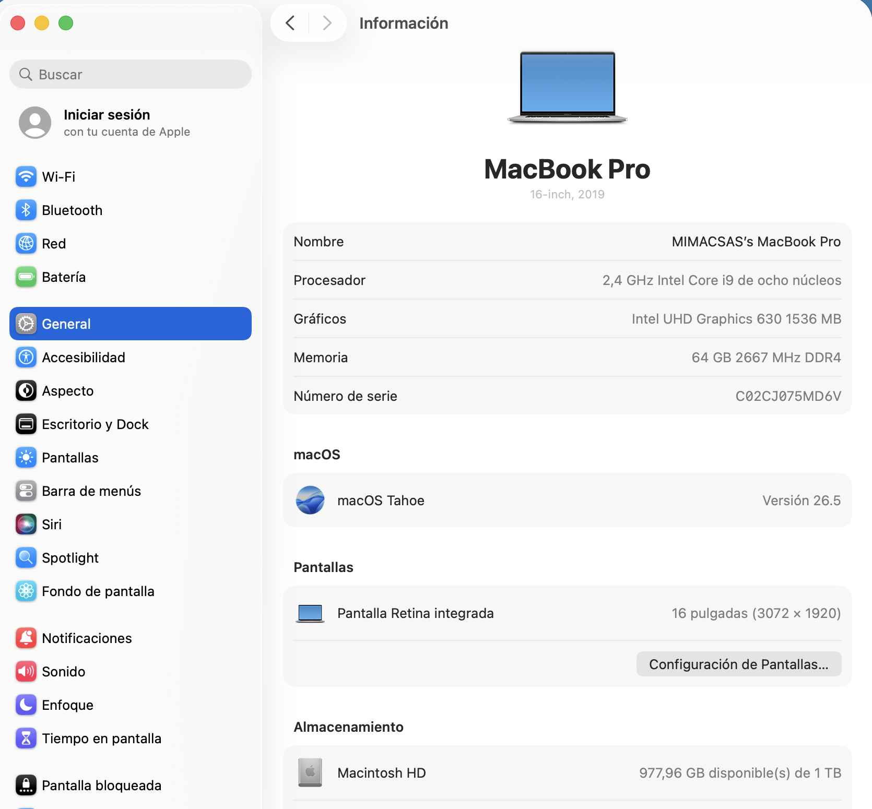
Task: Open the Wi-Fi settings icon
Action: pos(26,176)
